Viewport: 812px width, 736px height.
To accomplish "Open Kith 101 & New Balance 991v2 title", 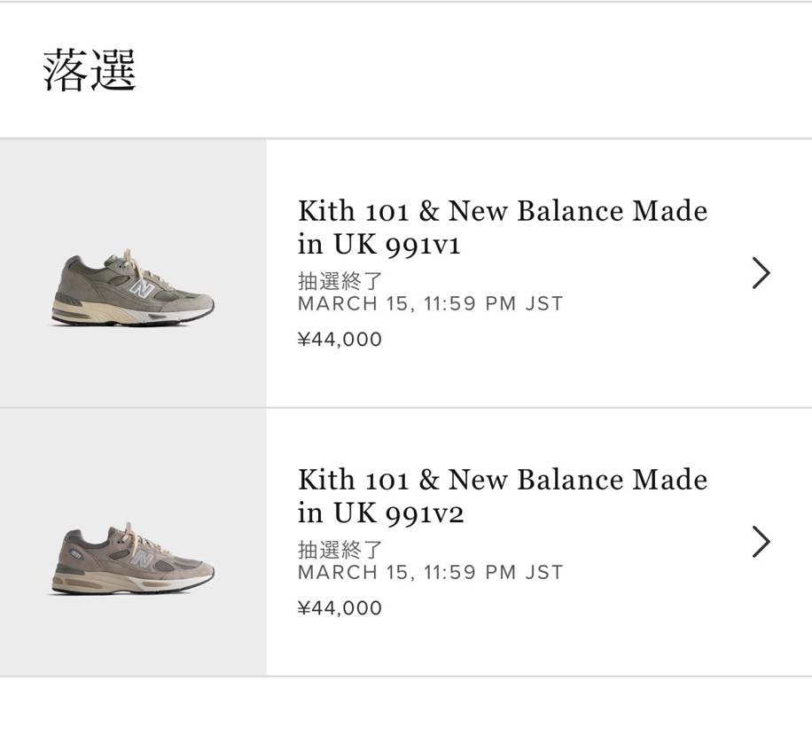I will tap(502, 496).
